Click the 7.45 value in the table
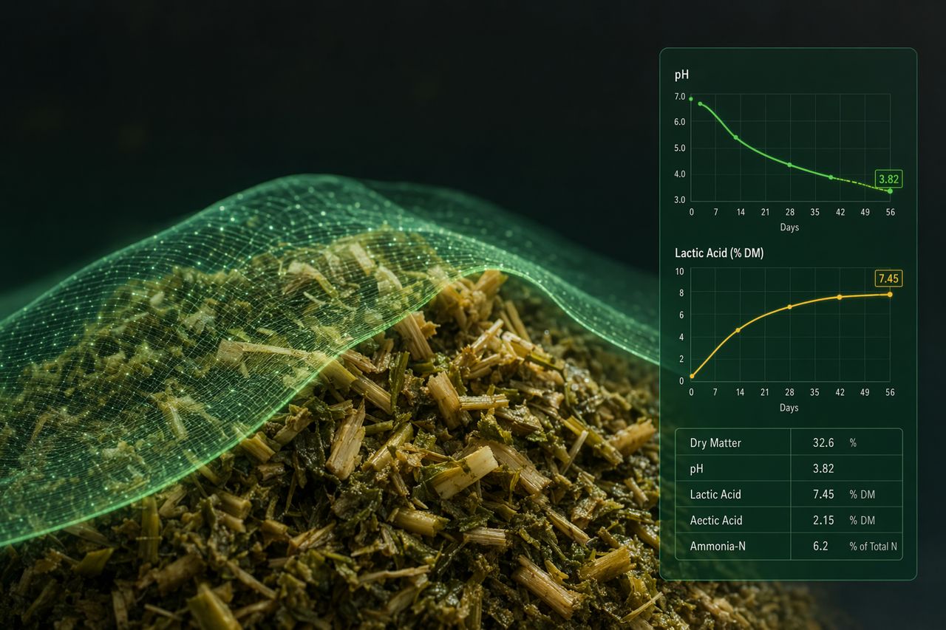 point(823,494)
